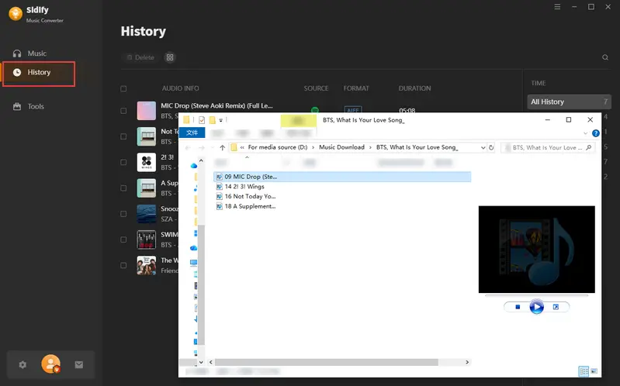Click the Explorer back arrow
Viewport: 620px width, 386px height.
188,147
